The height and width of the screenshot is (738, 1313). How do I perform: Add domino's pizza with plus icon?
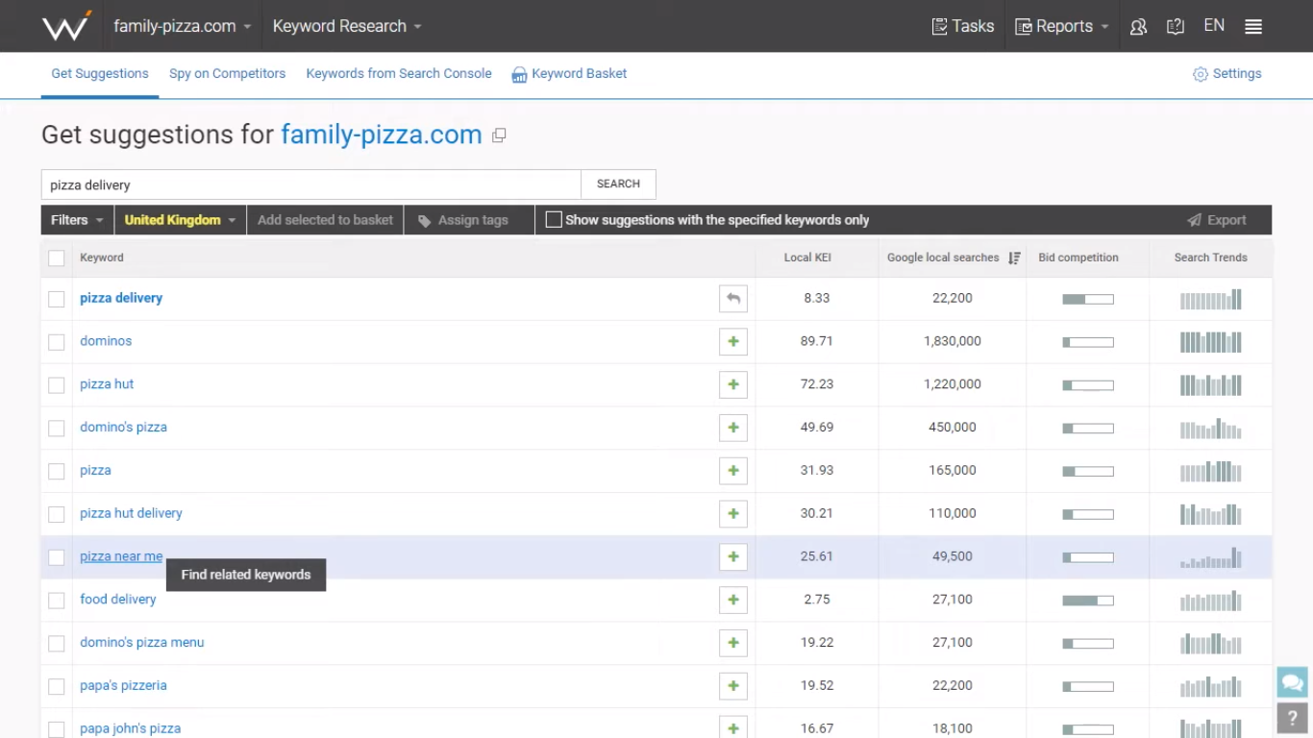tap(733, 428)
